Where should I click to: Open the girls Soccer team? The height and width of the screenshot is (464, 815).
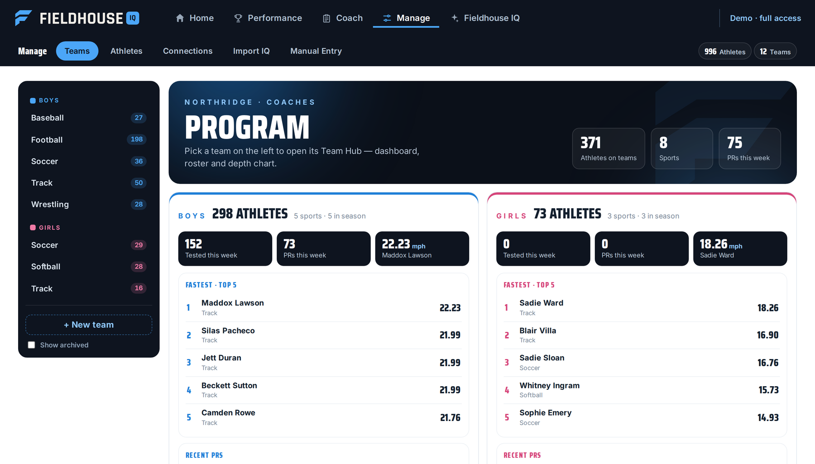[89, 245]
